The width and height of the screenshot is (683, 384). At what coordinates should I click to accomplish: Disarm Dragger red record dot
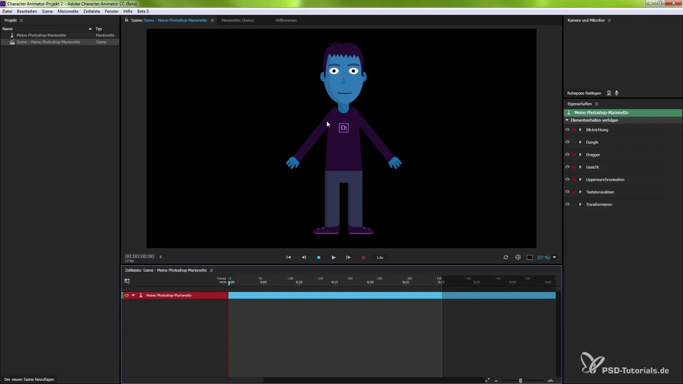point(574,155)
